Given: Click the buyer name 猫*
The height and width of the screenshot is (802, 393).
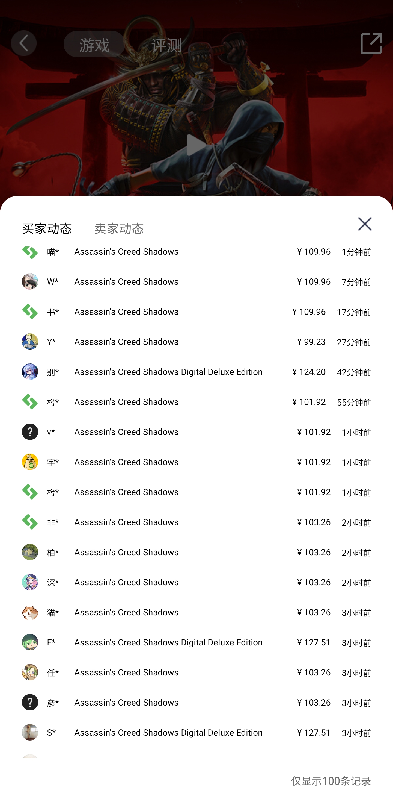Looking at the screenshot, I should [x=53, y=612].
